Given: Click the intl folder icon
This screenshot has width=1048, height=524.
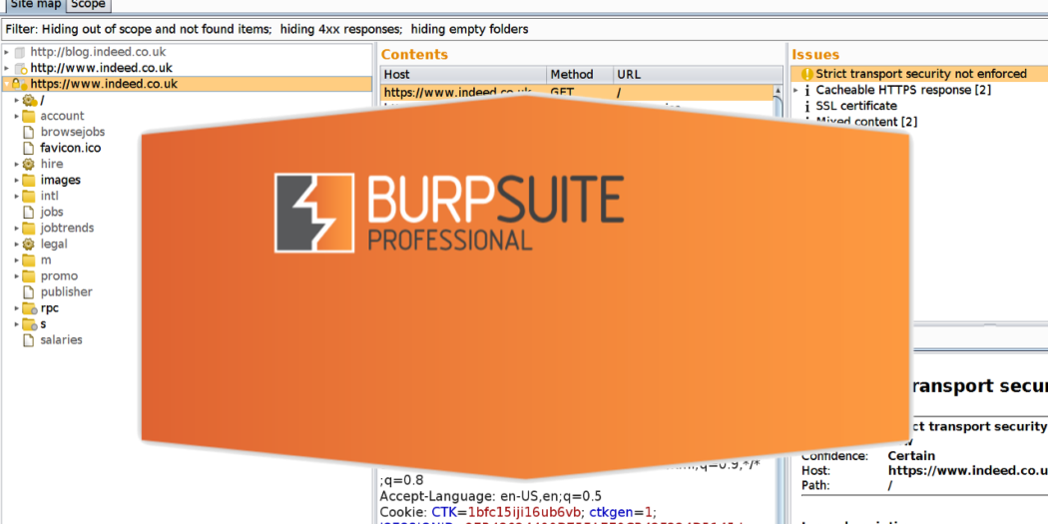Looking at the screenshot, I should [29, 196].
